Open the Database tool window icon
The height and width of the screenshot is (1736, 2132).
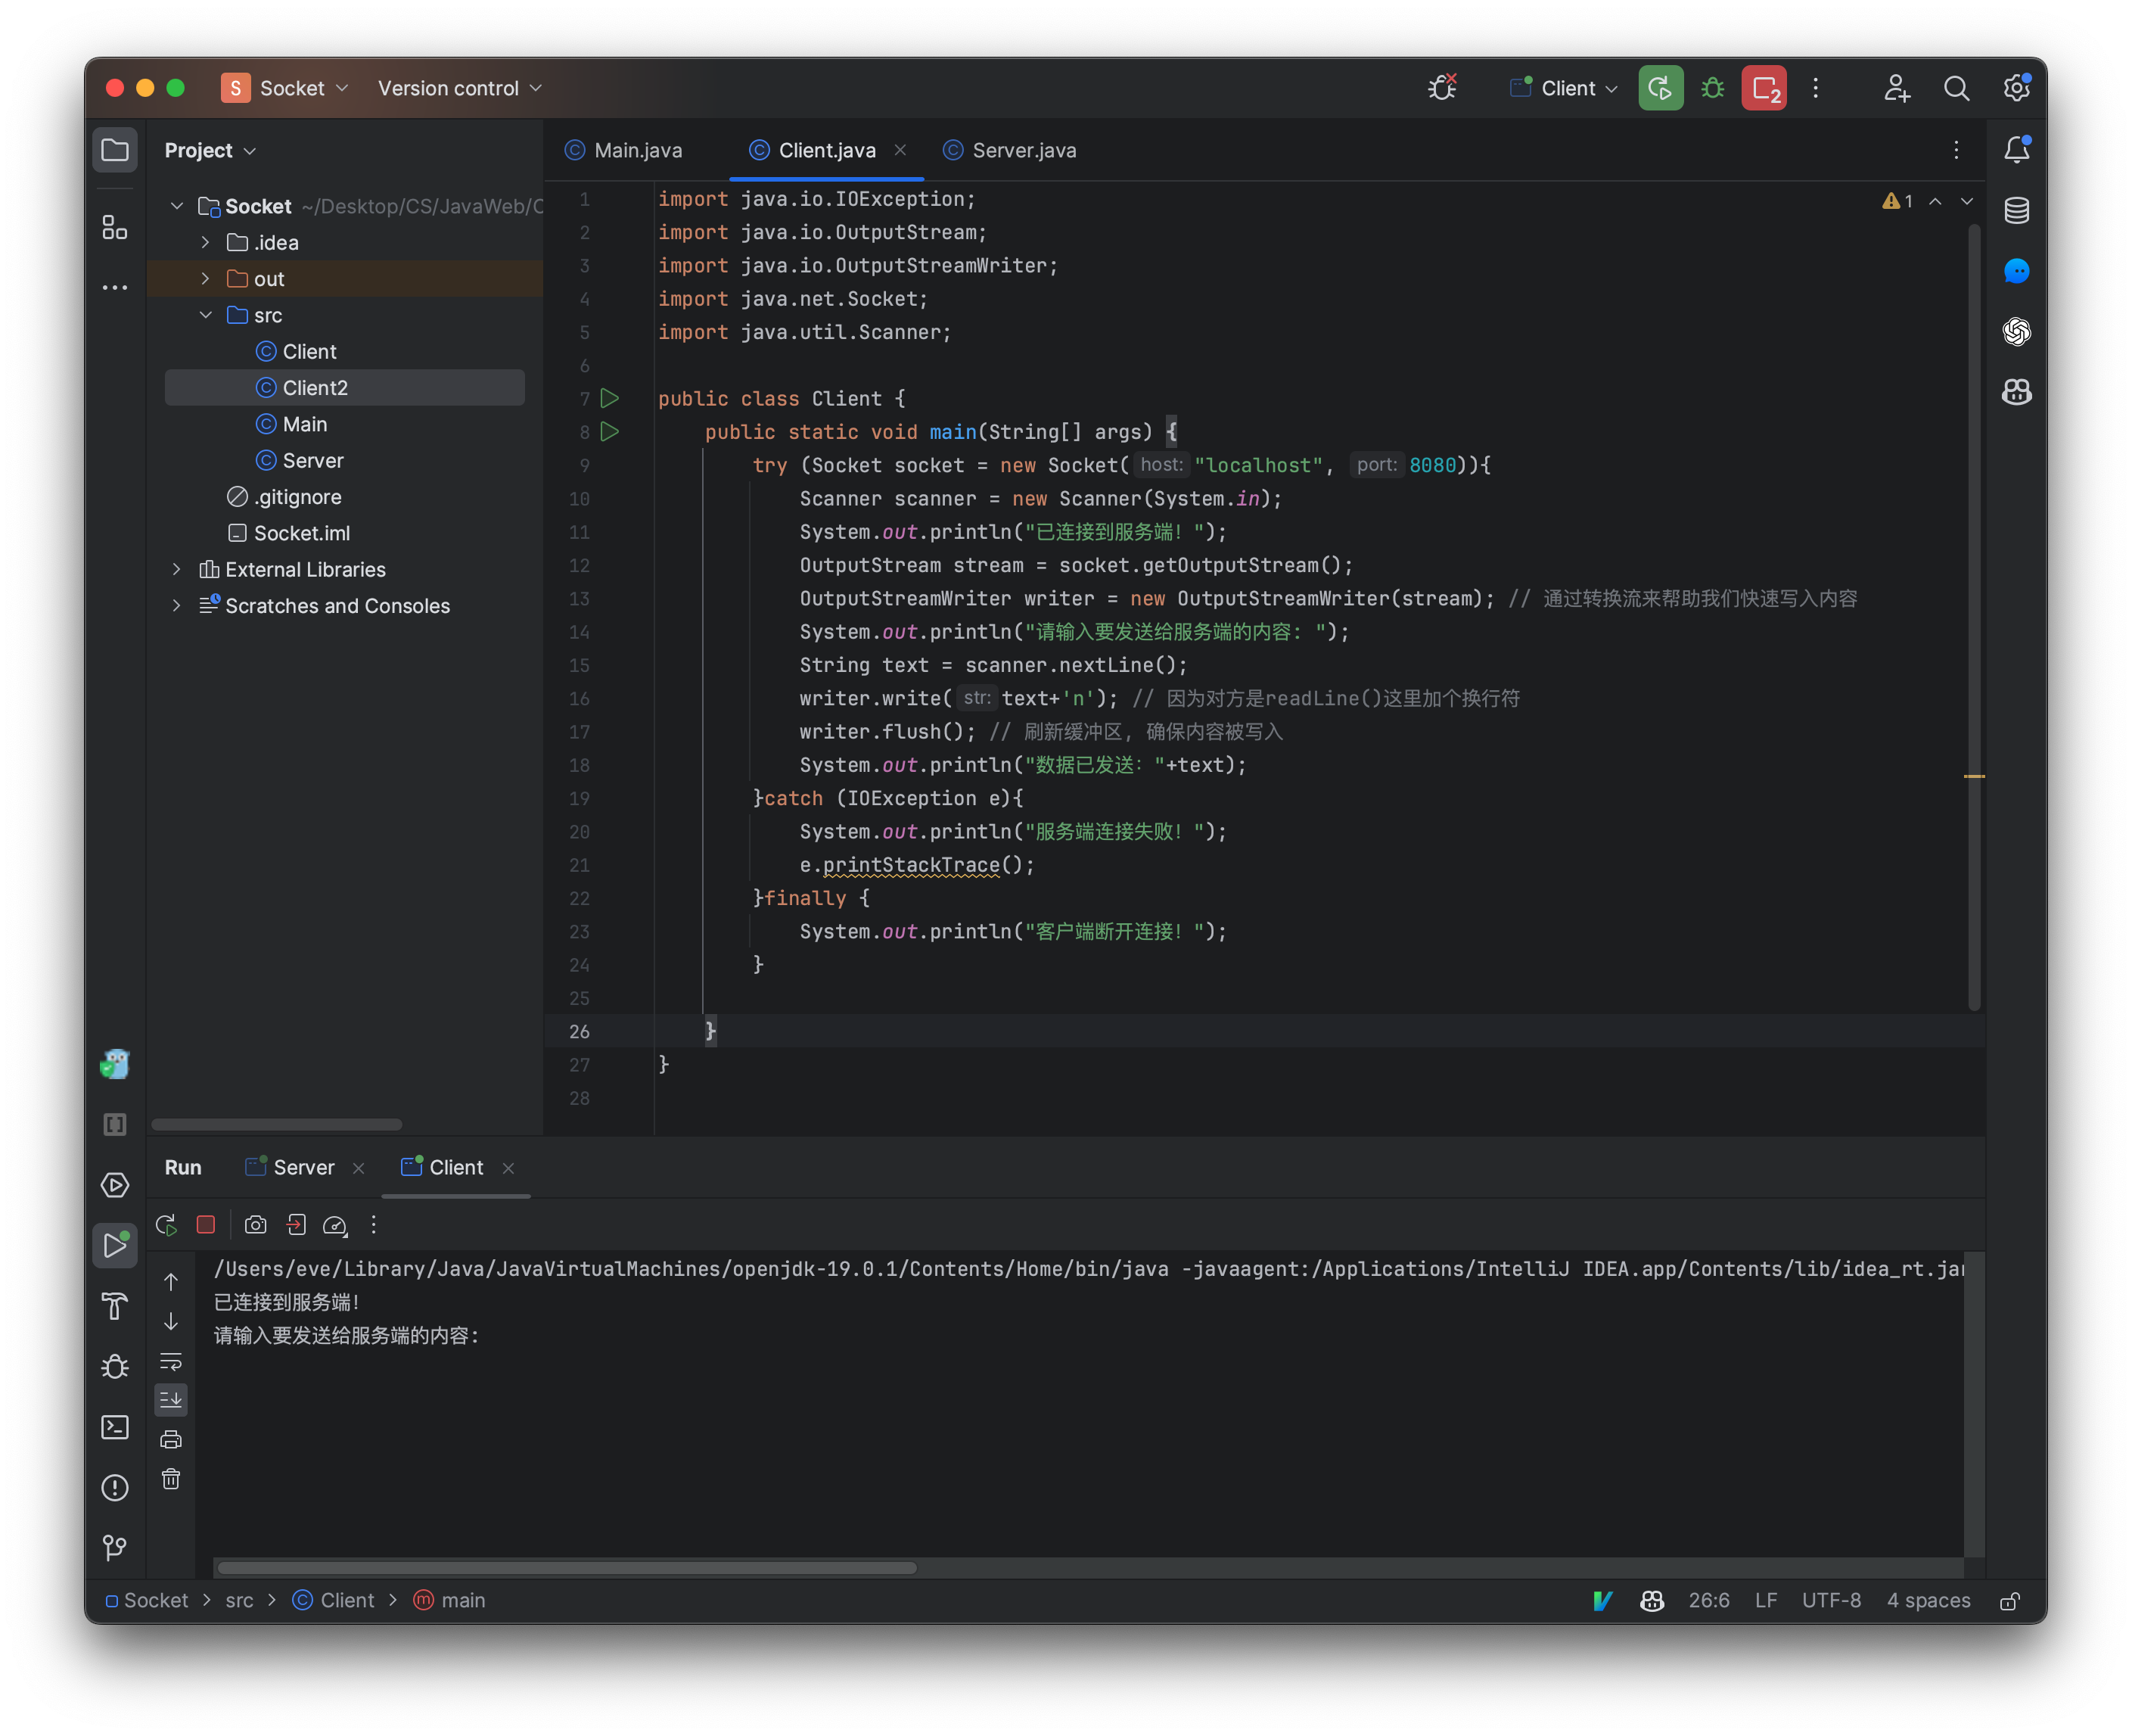[x=2017, y=211]
